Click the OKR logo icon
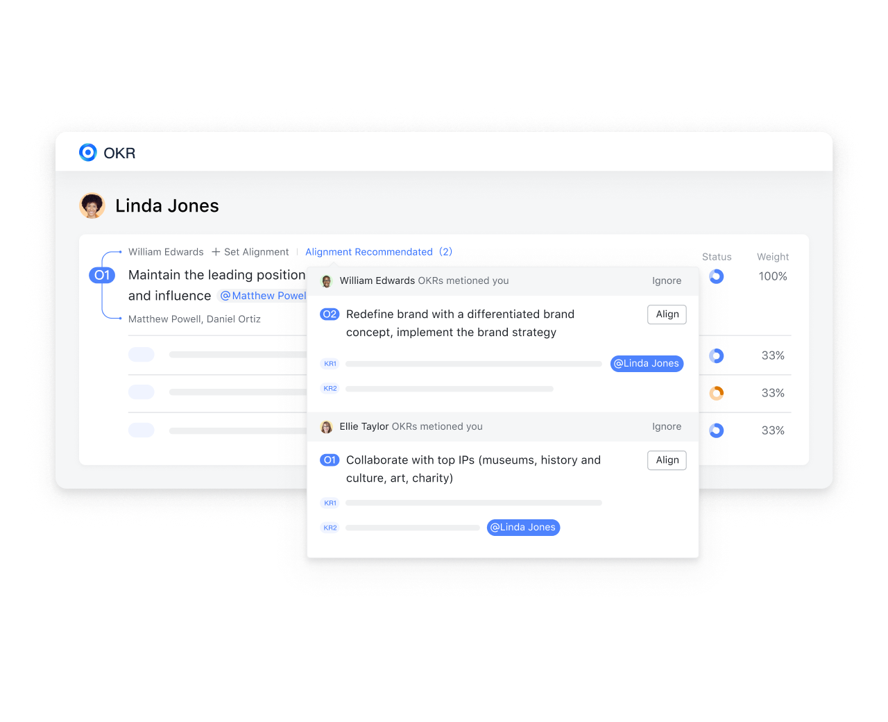Screen dimensions: 888x722 click(88, 152)
